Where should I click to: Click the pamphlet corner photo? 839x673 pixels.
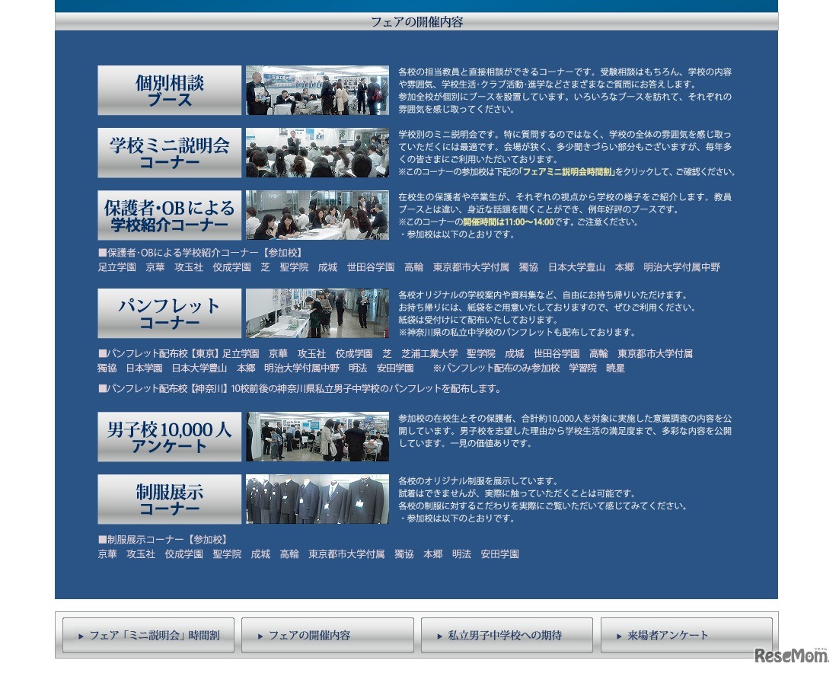(x=317, y=312)
